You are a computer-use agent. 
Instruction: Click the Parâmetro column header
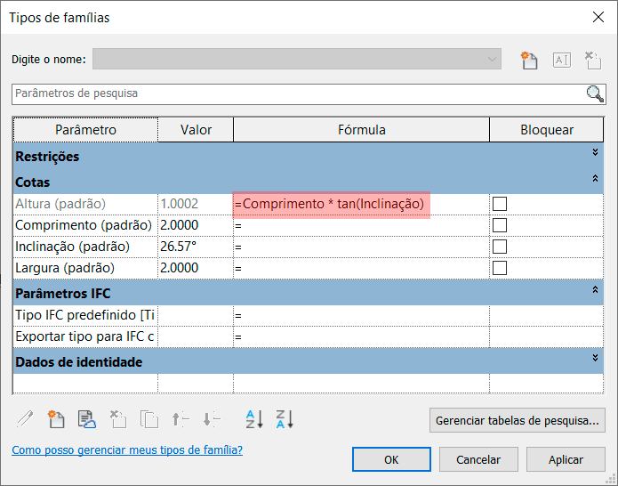pos(85,130)
